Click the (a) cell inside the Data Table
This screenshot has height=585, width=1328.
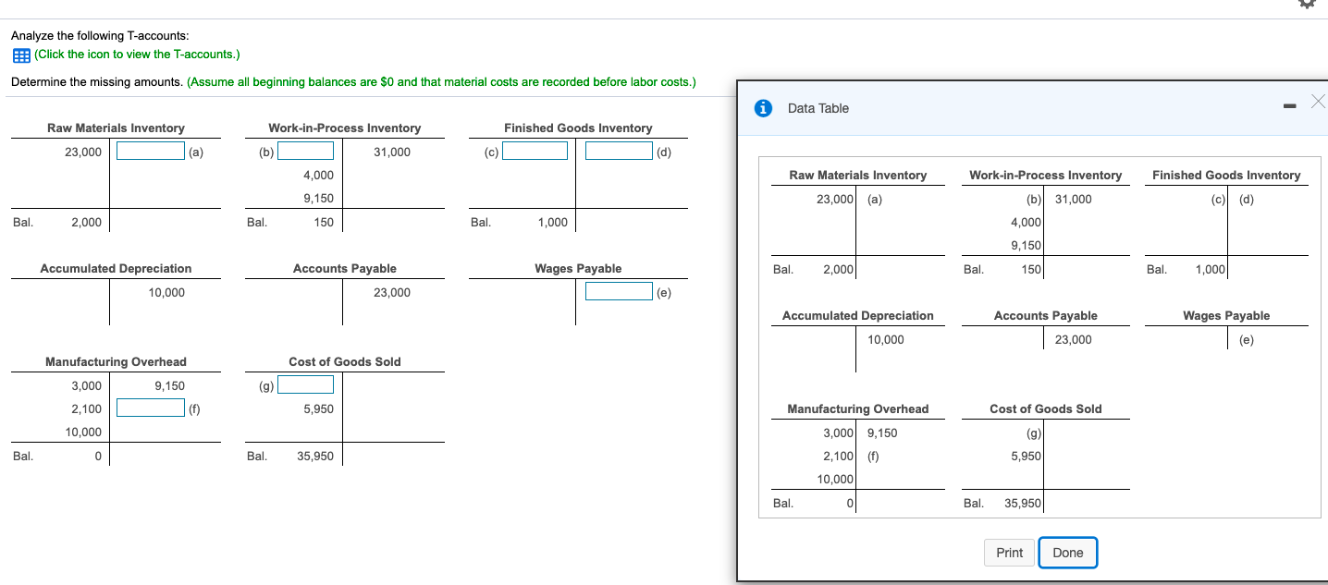(x=872, y=199)
